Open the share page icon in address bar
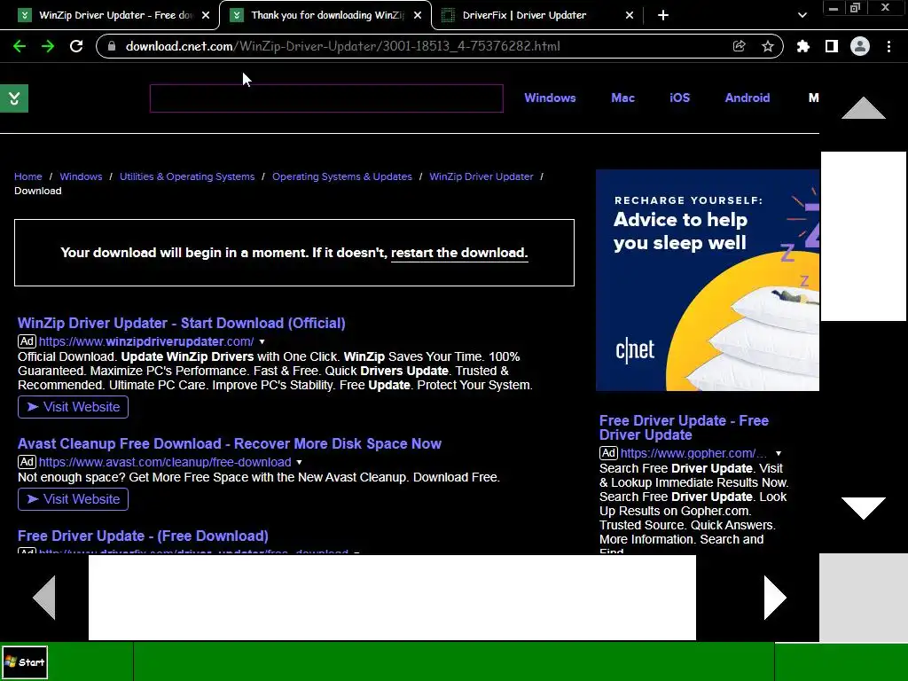The width and height of the screenshot is (908, 681). (739, 46)
